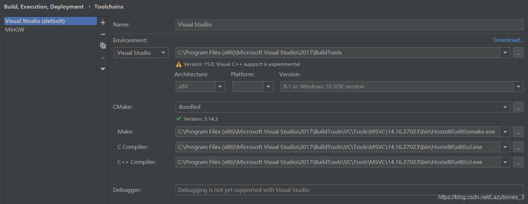Screen dimensions: 528x204
Task: Expand the CMake Bundled dropdown
Action: pos(505,107)
